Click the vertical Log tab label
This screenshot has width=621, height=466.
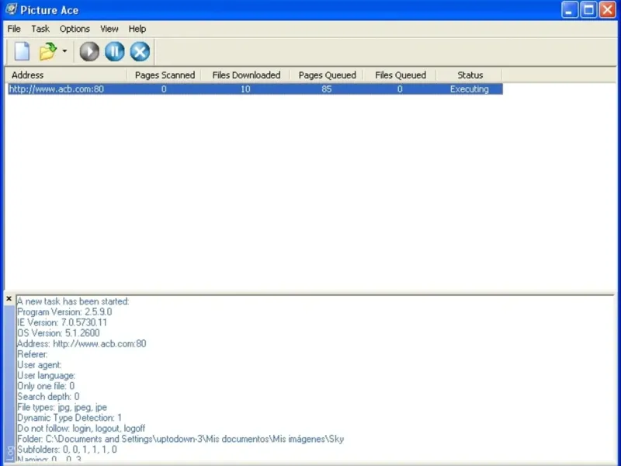point(10,454)
